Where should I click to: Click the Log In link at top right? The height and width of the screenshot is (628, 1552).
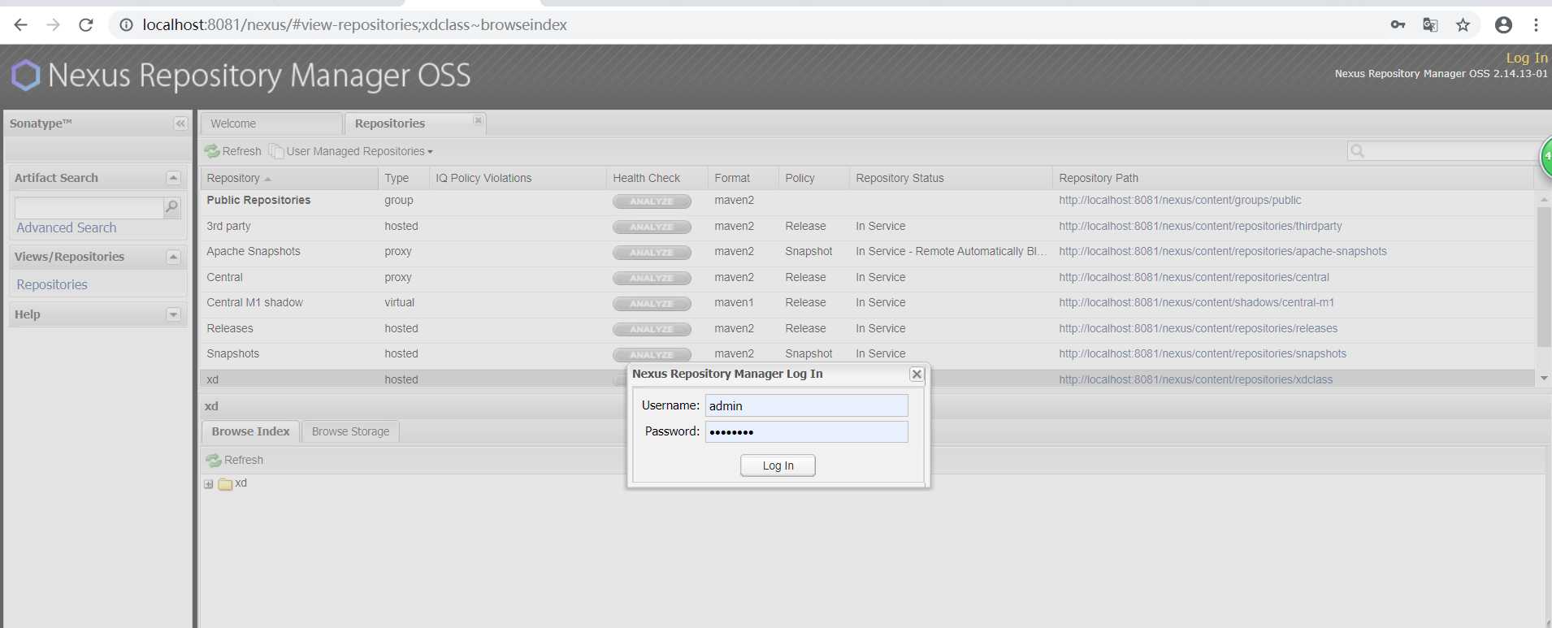click(1527, 58)
